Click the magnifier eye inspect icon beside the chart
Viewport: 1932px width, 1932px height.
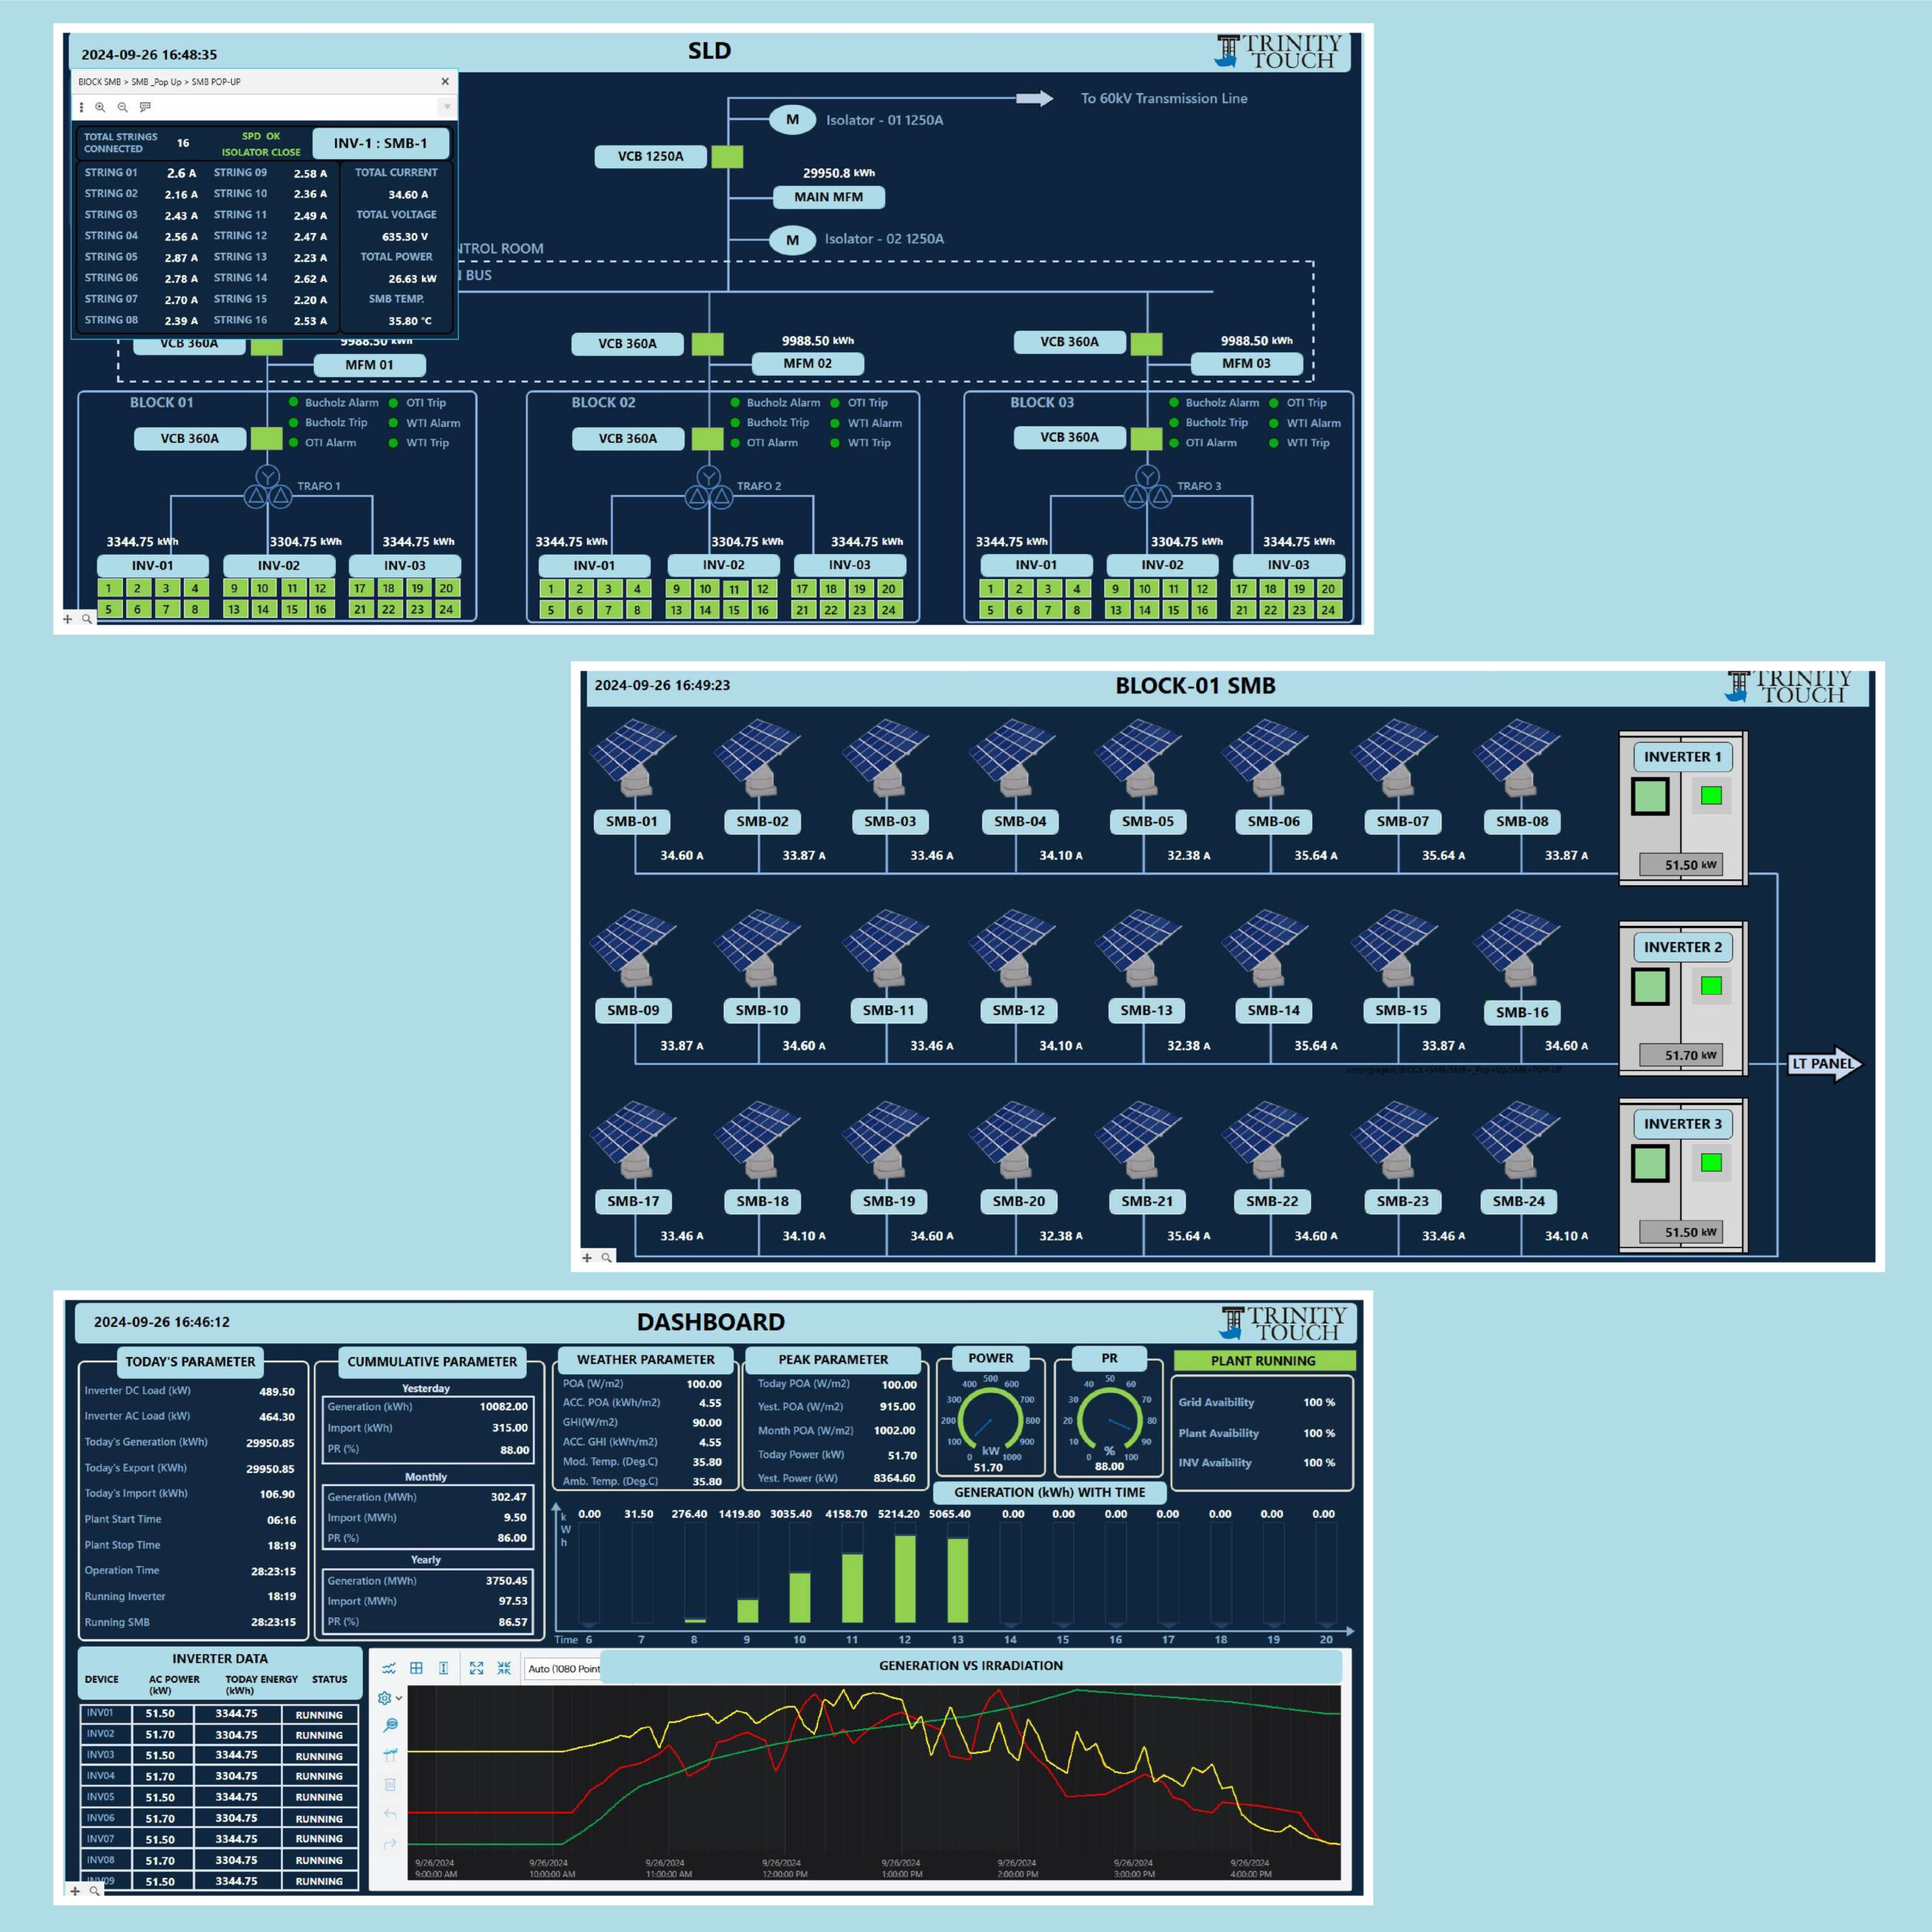(x=390, y=1725)
